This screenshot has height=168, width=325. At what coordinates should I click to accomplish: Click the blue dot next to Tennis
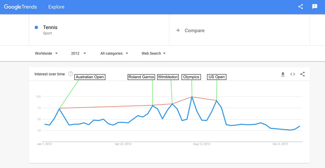point(36,27)
